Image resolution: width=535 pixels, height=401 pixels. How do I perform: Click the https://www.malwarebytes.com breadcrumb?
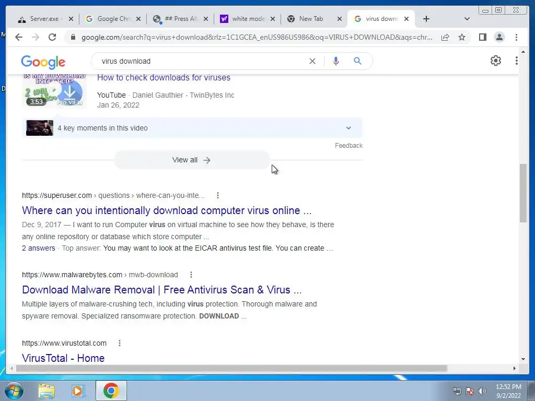(x=72, y=275)
